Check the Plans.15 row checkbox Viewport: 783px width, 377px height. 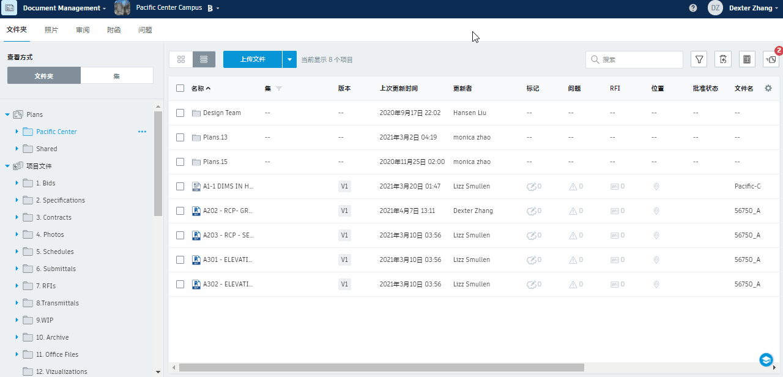click(180, 162)
